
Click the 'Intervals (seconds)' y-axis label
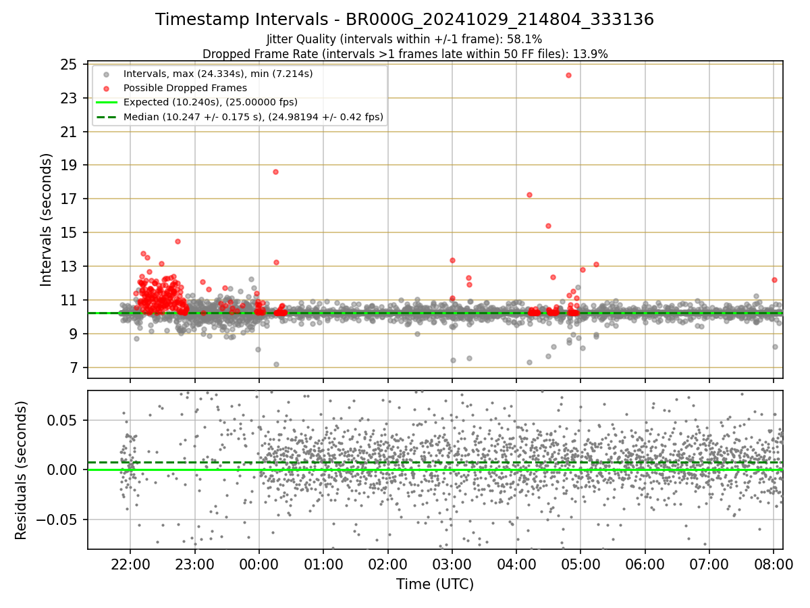click(x=47, y=220)
